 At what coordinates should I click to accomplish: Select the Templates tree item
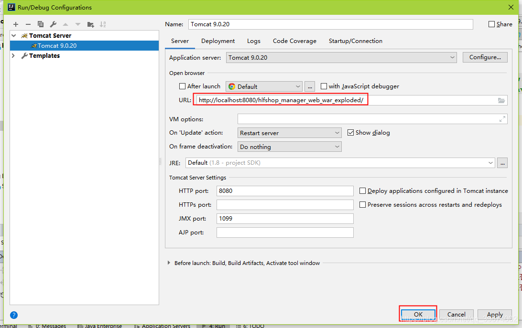(44, 55)
